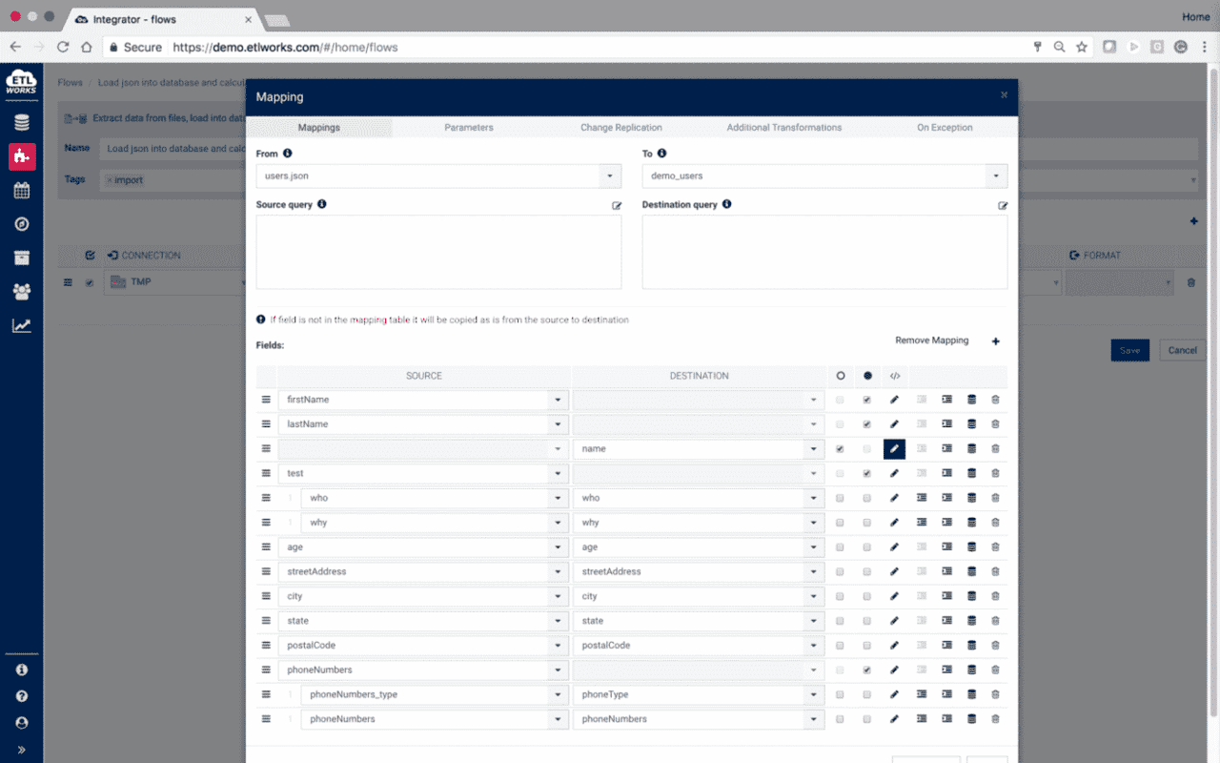Open the streetAddress source field dropdown
This screenshot has height=763, width=1220.
[558, 572]
